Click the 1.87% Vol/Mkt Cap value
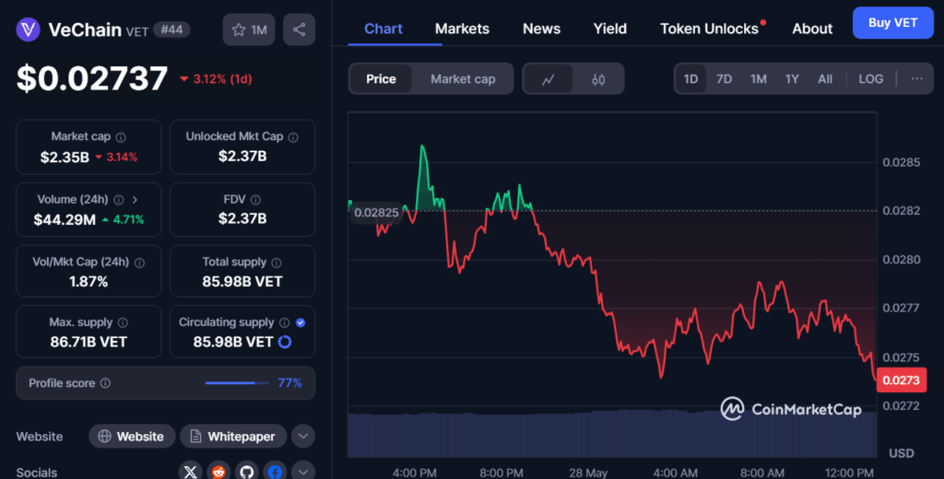 [88, 282]
